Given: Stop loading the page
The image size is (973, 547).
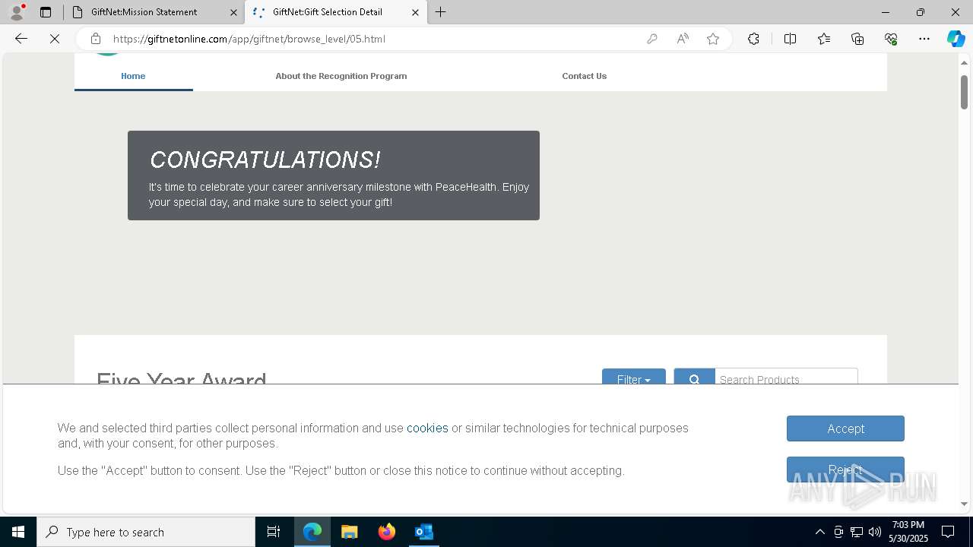Looking at the screenshot, I should 55,39.
